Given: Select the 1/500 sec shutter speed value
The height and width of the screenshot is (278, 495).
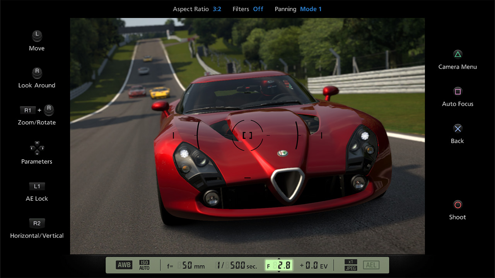Looking at the screenshot, I should [236, 265].
